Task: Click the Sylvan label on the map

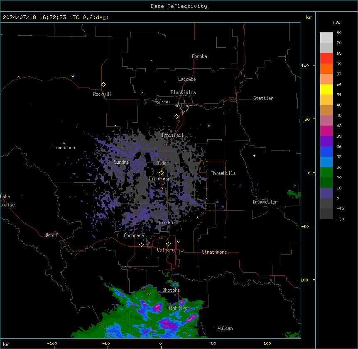Action: pos(162,102)
